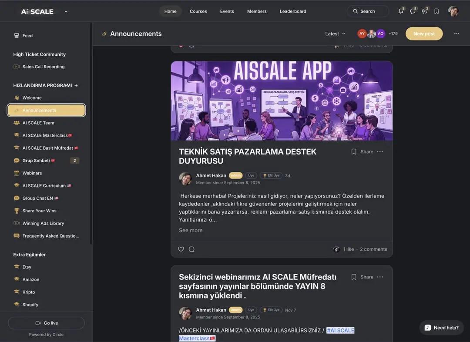Open the Members tab
This screenshot has height=342, width=470.
pos(257,11)
